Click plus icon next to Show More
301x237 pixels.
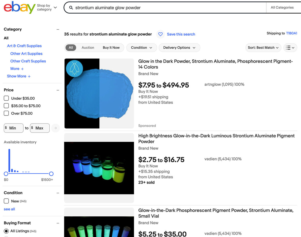29,76
